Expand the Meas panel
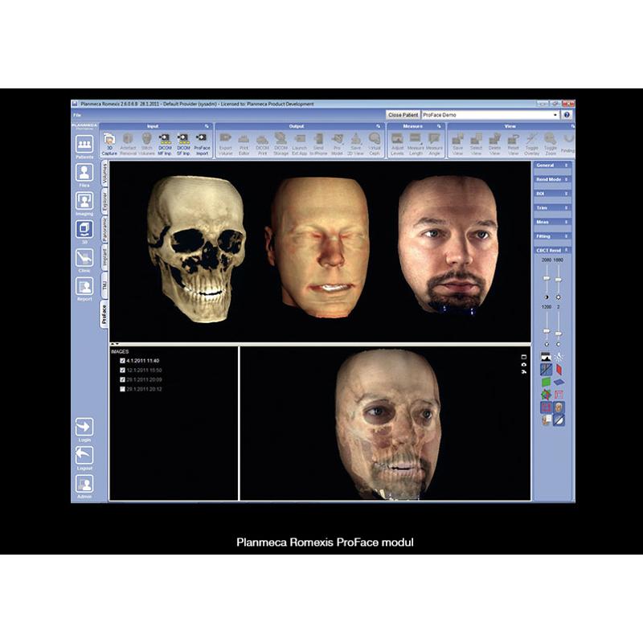This screenshot has width=643, height=643. click(x=552, y=222)
